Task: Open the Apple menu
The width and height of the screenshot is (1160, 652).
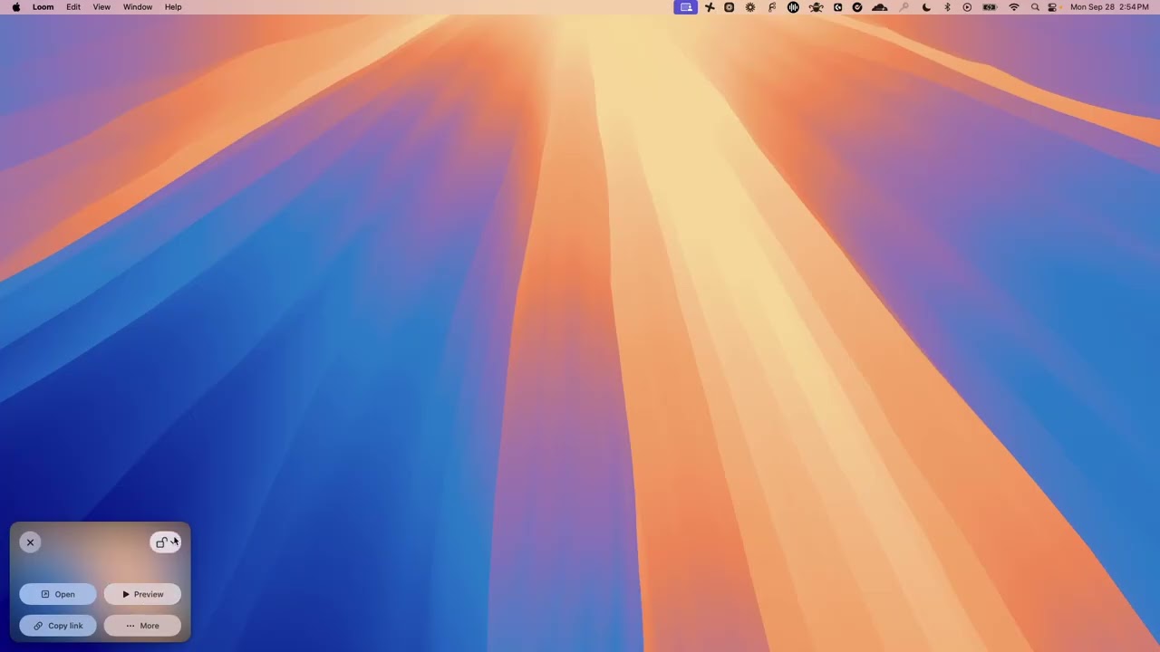Action: (x=15, y=7)
